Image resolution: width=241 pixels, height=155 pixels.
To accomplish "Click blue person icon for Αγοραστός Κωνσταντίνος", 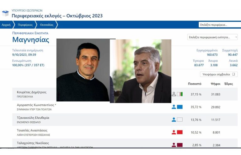I will coord(174,107).
